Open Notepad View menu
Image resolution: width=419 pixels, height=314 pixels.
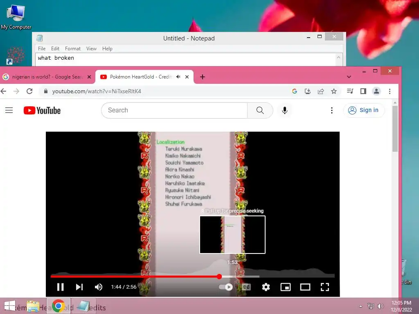click(91, 49)
